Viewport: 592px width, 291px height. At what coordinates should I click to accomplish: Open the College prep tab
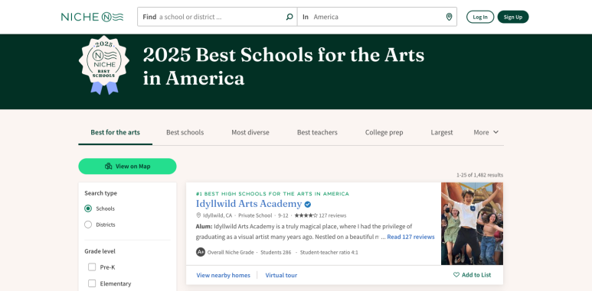384,132
